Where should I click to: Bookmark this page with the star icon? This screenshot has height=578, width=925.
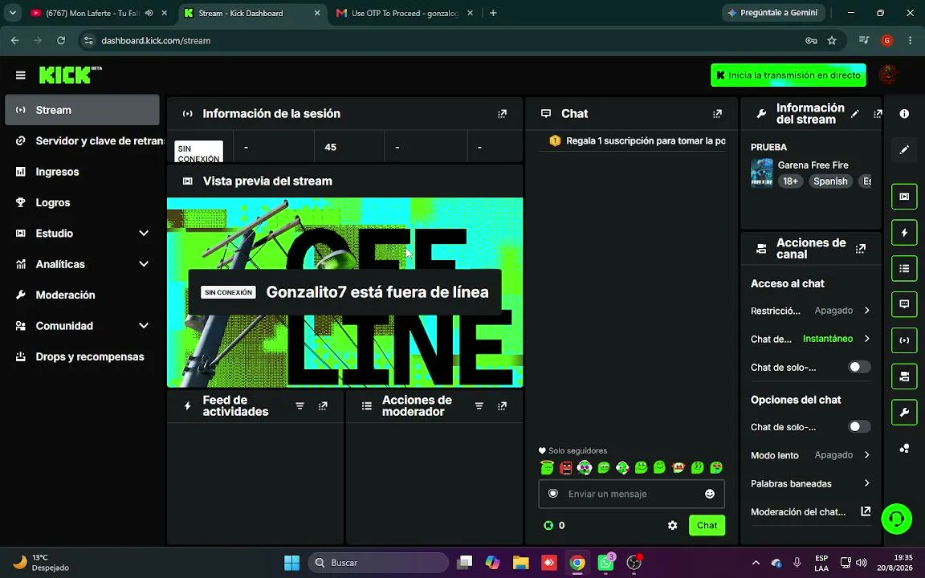(832, 40)
